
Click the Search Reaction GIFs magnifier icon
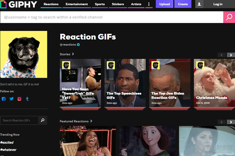43,120
